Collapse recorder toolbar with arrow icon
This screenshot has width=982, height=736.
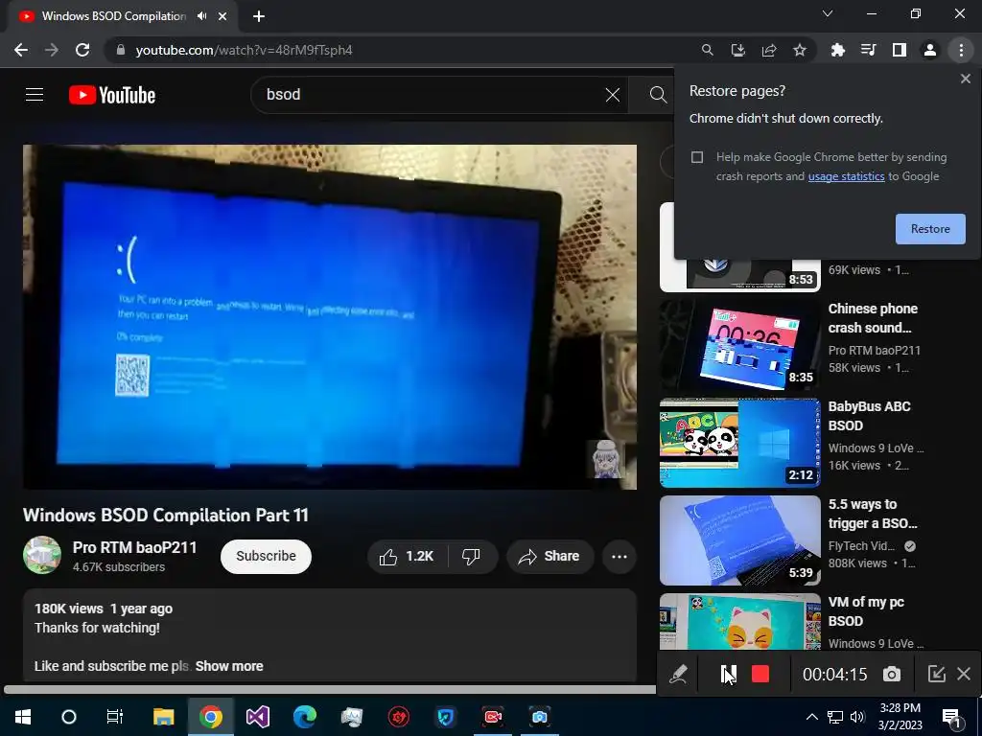coord(936,674)
